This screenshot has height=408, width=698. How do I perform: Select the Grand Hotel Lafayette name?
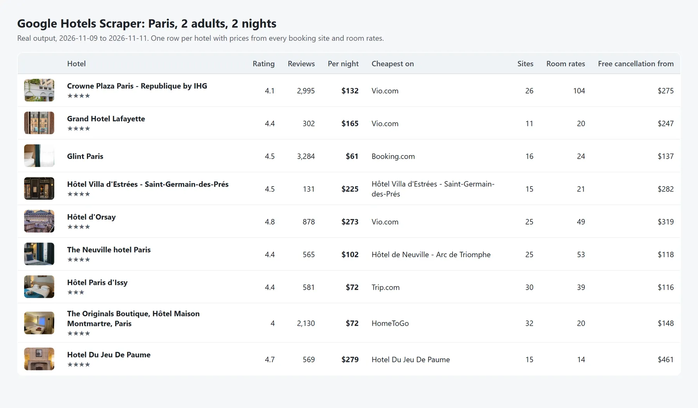(x=106, y=119)
